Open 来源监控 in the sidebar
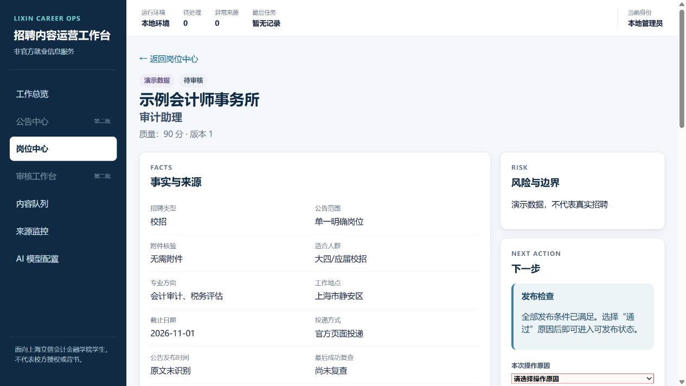686x386 pixels. [x=63, y=231]
